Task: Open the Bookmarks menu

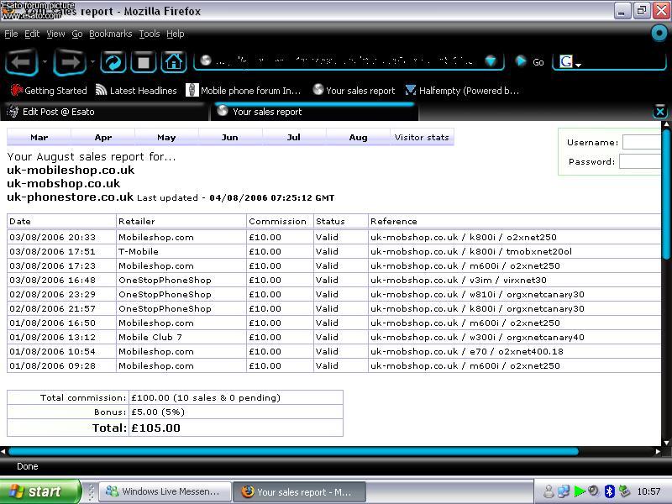Action: 111,34
